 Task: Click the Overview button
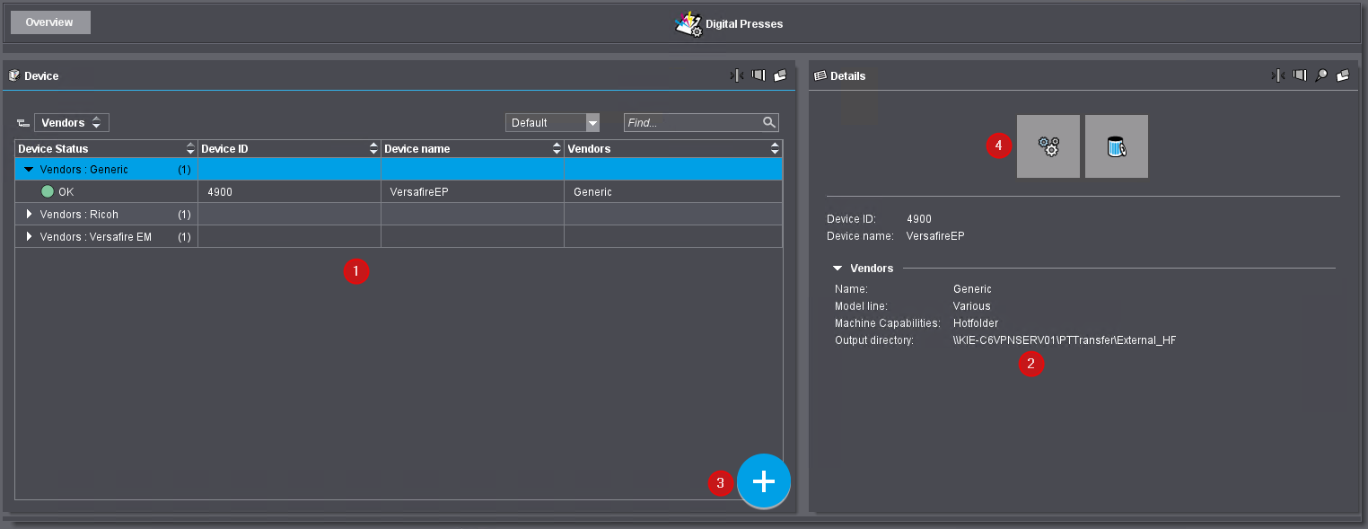click(50, 22)
